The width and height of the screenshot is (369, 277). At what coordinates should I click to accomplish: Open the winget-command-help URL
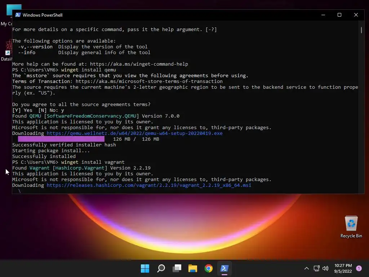tap(139, 64)
